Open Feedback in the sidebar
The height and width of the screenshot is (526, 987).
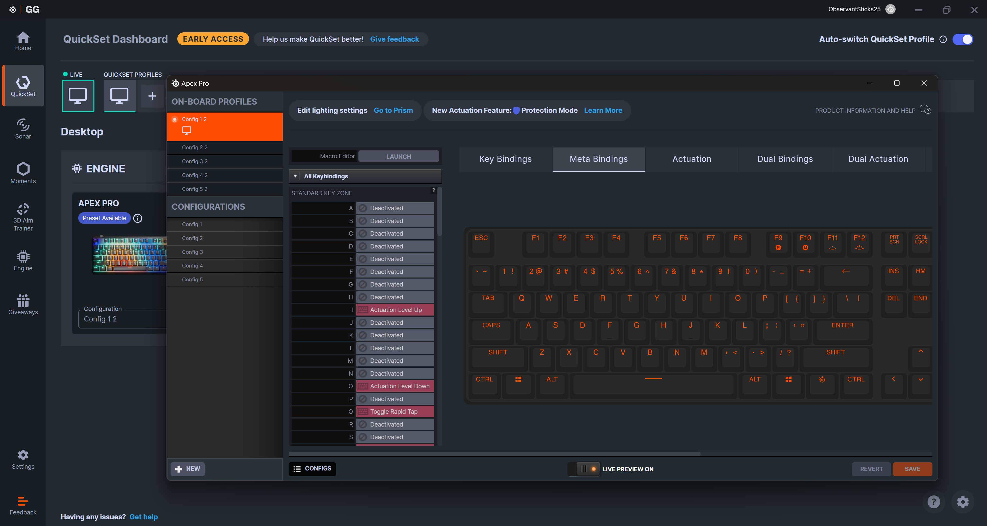[23, 505]
